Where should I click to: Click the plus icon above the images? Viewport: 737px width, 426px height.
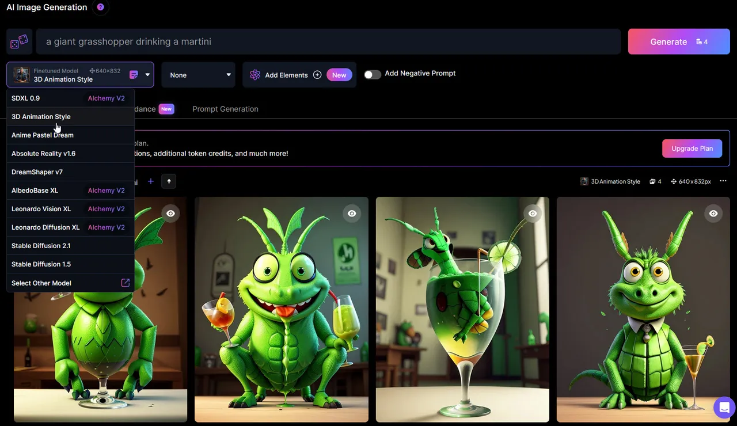(x=151, y=181)
